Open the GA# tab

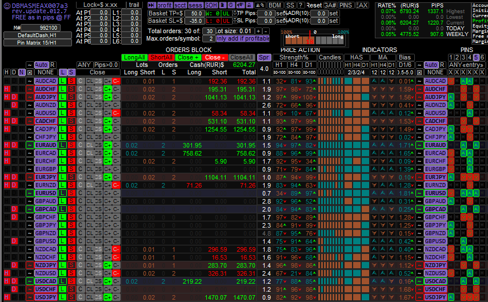(330, 5)
